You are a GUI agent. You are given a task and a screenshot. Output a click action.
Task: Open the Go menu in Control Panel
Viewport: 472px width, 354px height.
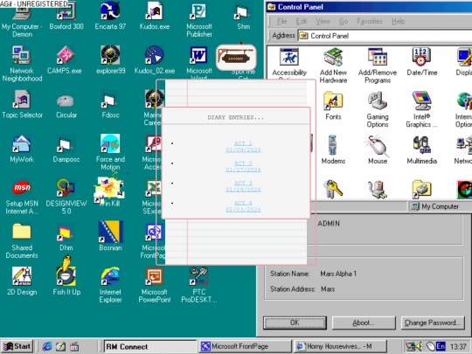coord(344,21)
